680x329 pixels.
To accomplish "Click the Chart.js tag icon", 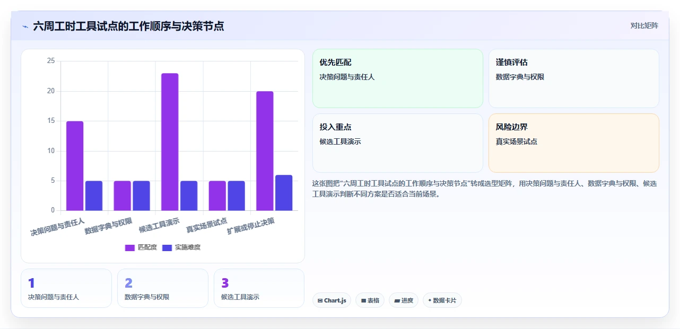I will (x=320, y=301).
